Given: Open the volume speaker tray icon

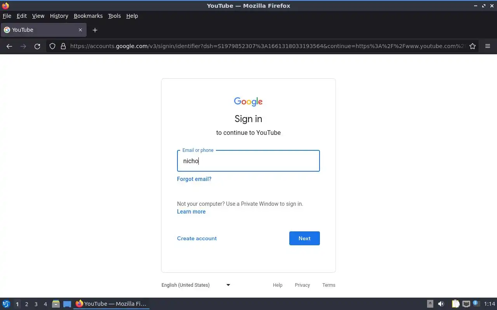Looking at the screenshot, I should point(441,304).
